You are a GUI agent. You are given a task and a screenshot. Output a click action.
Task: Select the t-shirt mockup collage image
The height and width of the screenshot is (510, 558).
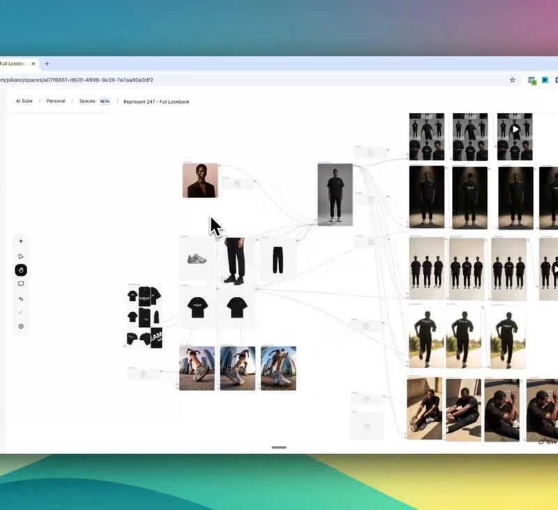[x=145, y=317]
